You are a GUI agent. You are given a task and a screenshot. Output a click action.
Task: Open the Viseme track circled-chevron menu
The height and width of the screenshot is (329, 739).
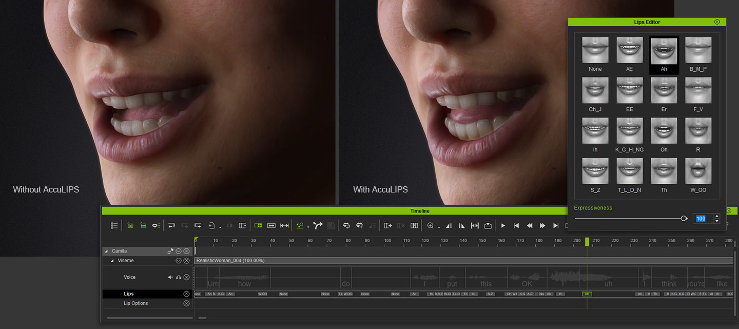[x=179, y=261]
